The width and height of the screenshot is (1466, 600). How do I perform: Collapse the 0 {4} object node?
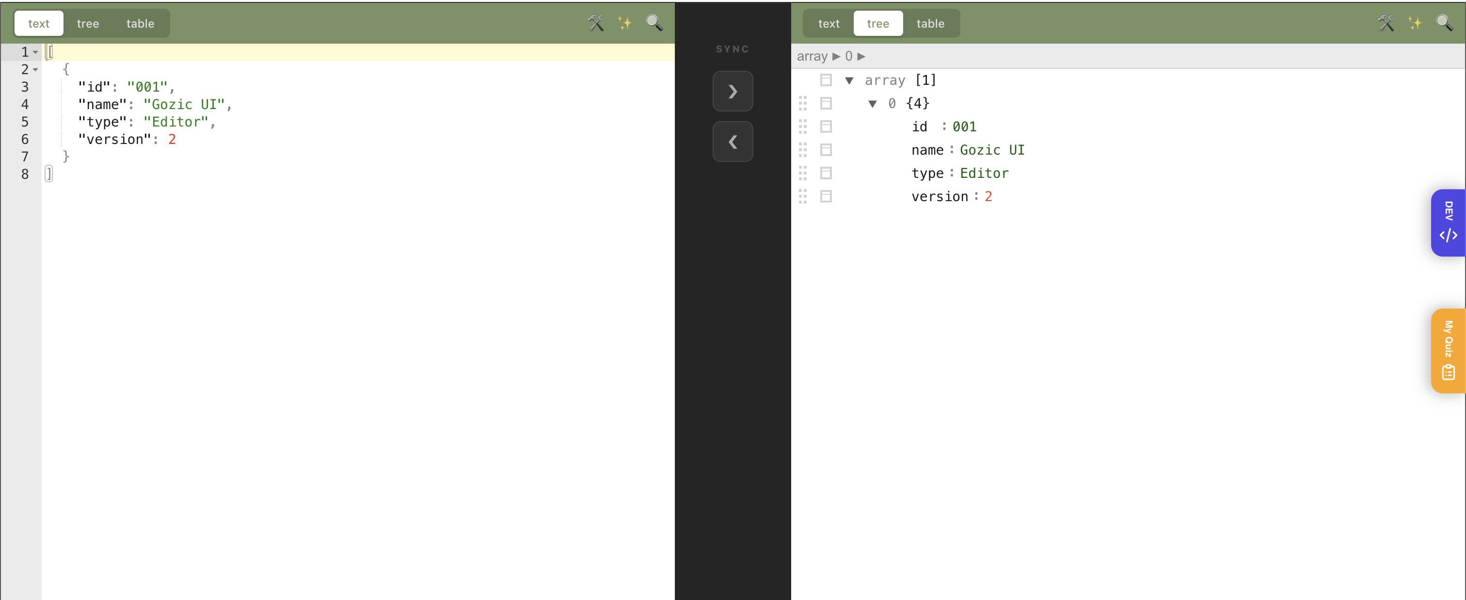[873, 103]
